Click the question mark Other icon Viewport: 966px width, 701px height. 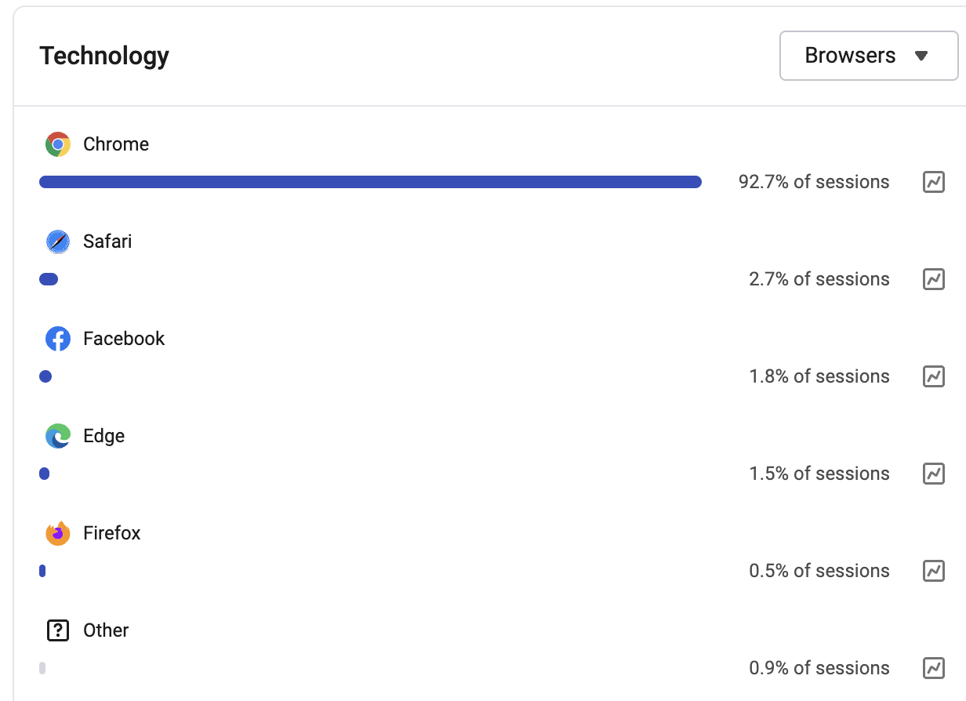(58, 630)
